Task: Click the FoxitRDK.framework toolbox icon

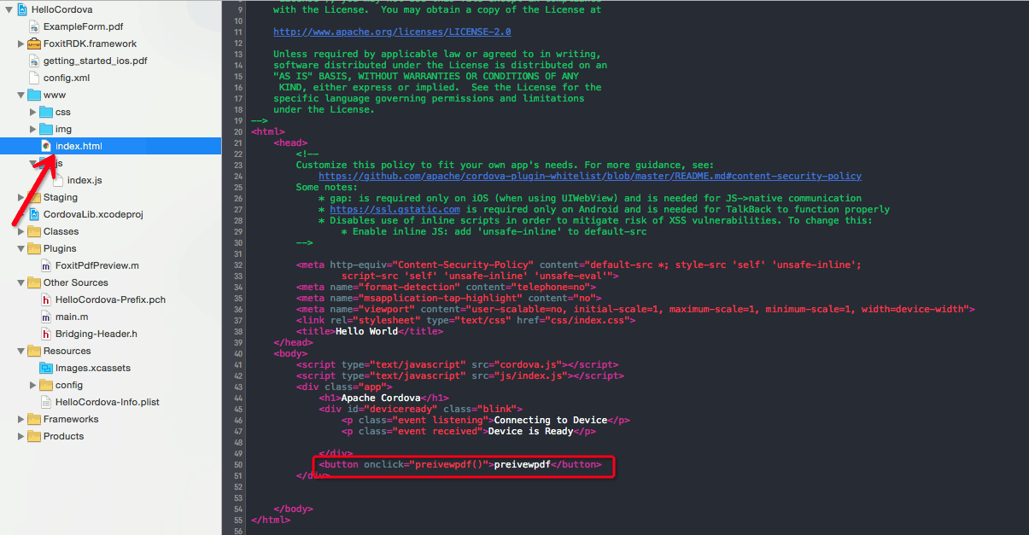Action: click(33, 44)
